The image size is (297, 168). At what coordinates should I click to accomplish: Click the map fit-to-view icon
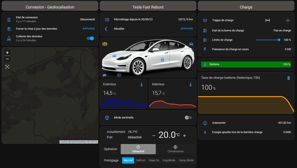pyautogui.click(x=7, y=67)
